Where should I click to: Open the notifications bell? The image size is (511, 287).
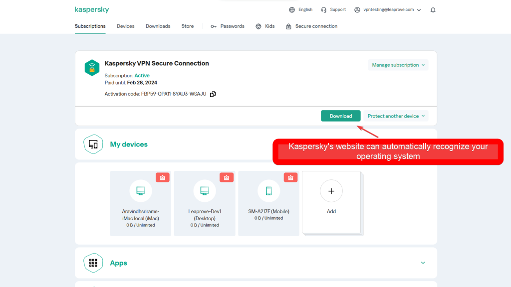[x=433, y=10]
